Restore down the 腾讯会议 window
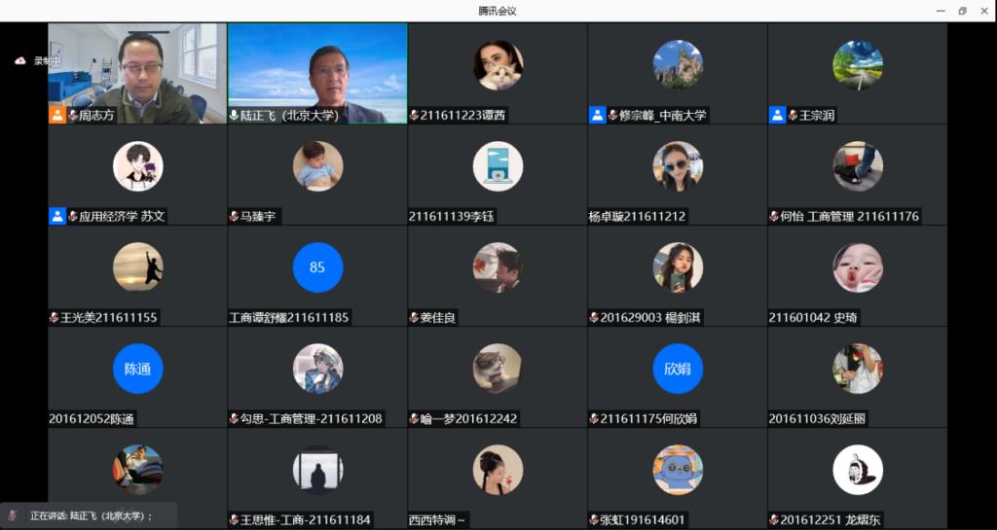 click(x=962, y=11)
